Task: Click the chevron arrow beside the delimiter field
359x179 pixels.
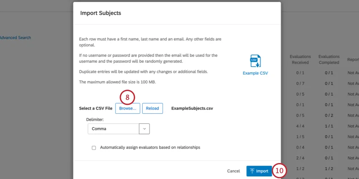Action: pyautogui.click(x=144, y=129)
